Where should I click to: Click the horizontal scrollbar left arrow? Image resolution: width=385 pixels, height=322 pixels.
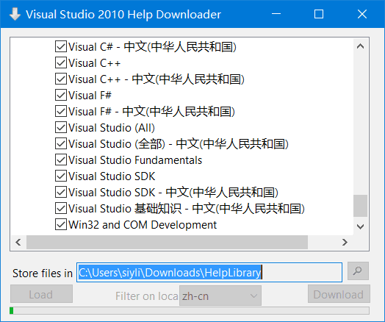coord(18,243)
